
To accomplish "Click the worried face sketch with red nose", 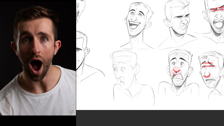I will click(x=179, y=73).
